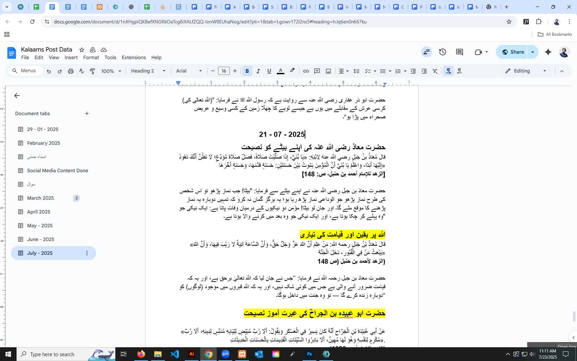Insert image using toolbar picture icon
The width and height of the screenshot is (577, 361).
[328, 71]
